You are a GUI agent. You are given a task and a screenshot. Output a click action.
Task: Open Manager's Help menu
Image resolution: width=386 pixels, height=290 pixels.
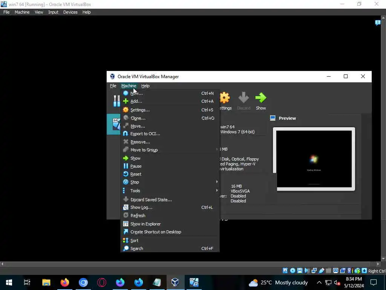click(145, 86)
